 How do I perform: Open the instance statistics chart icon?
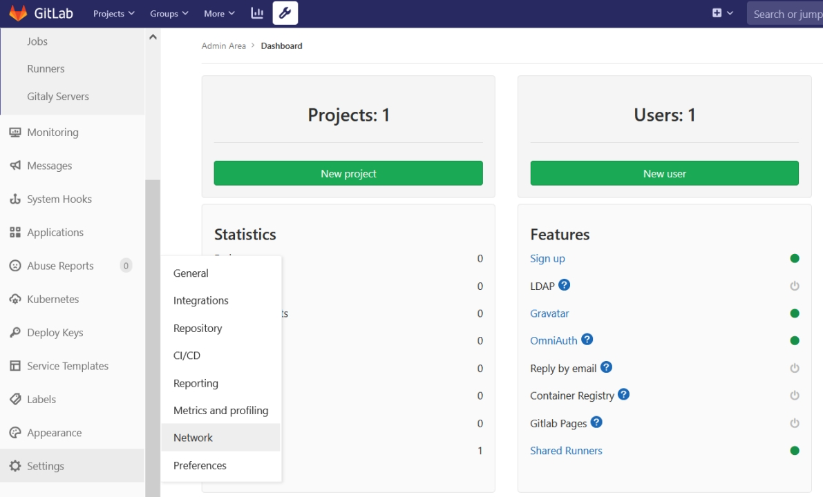coord(256,13)
